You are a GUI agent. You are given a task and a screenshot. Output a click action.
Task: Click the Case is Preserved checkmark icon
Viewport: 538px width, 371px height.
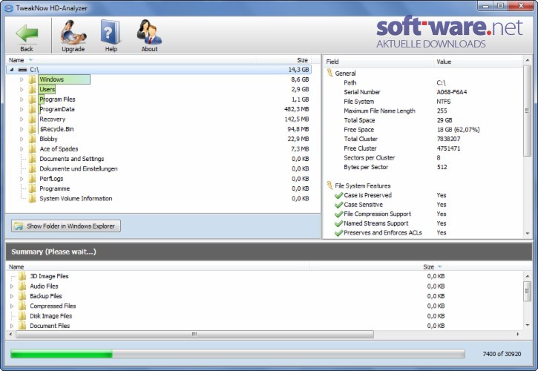tap(338, 195)
